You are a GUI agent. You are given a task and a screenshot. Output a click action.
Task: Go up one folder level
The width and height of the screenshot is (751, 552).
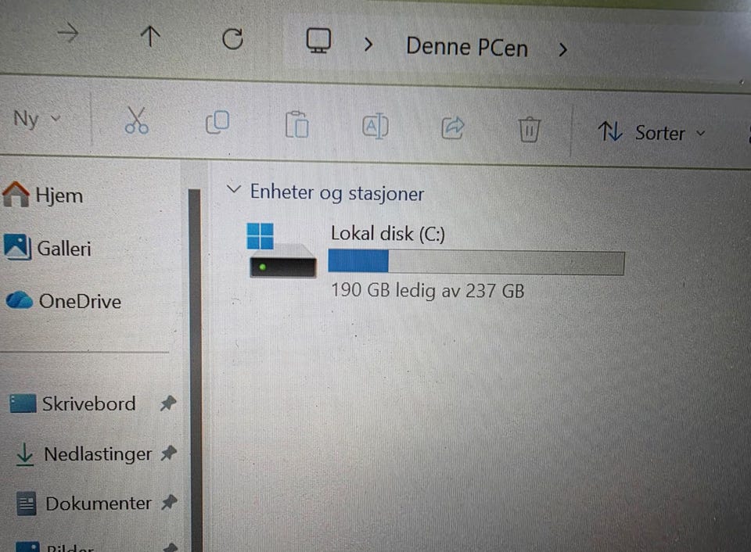click(150, 37)
